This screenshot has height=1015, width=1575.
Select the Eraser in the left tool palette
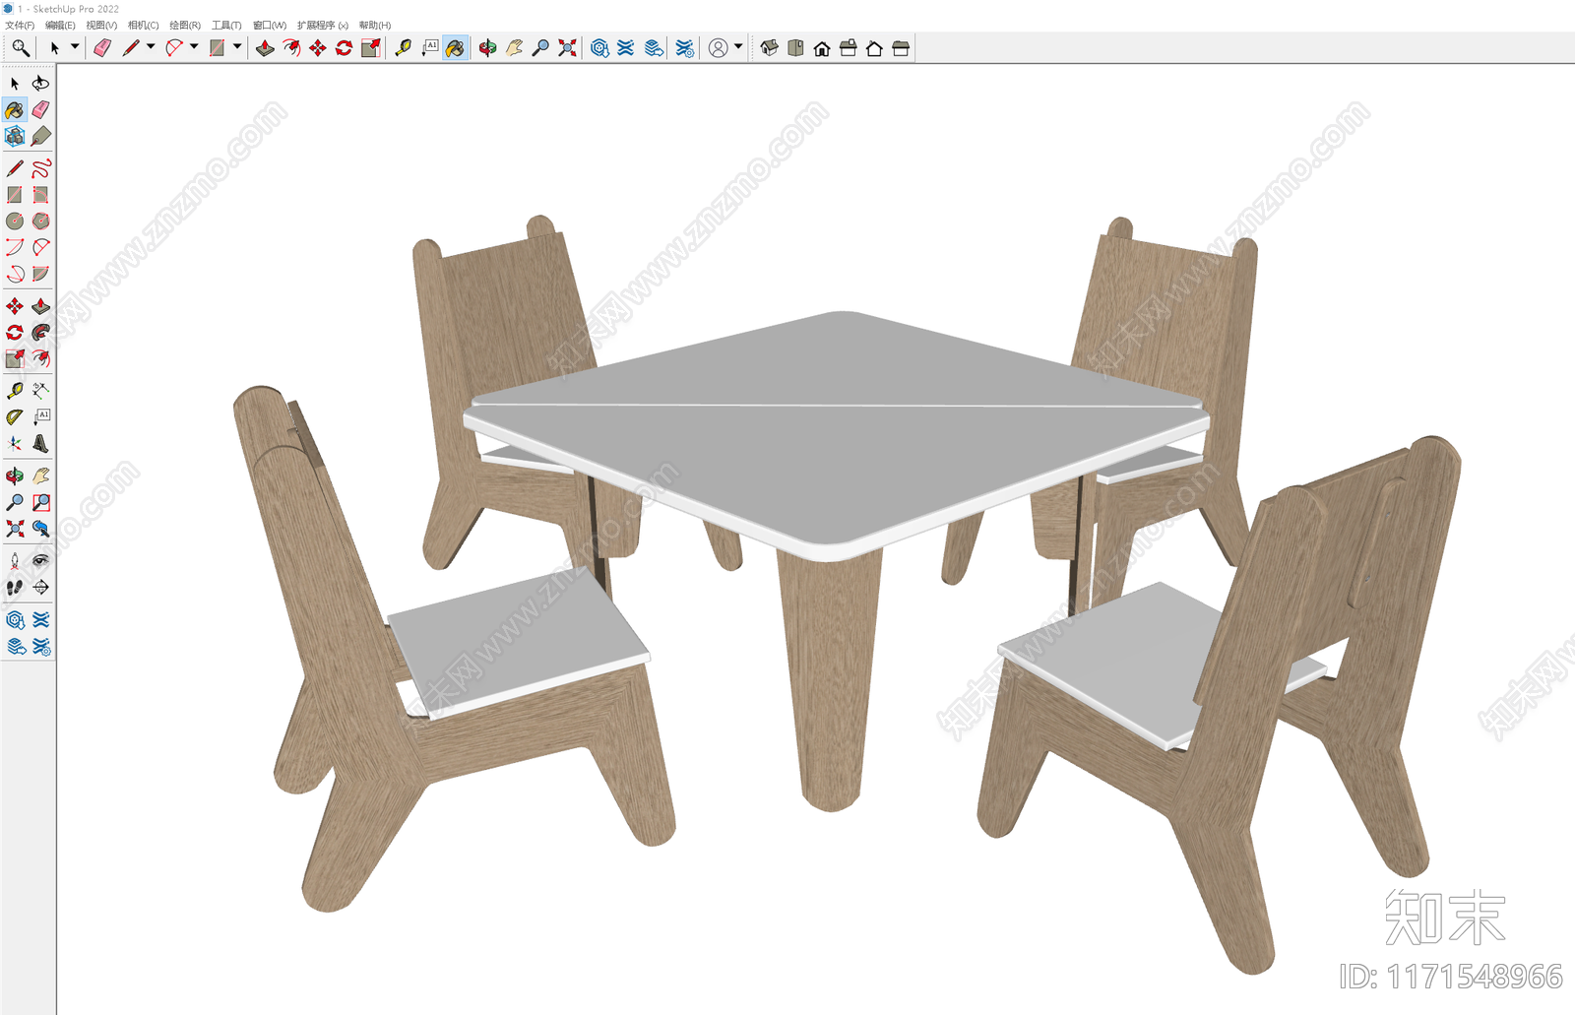pyautogui.click(x=40, y=109)
